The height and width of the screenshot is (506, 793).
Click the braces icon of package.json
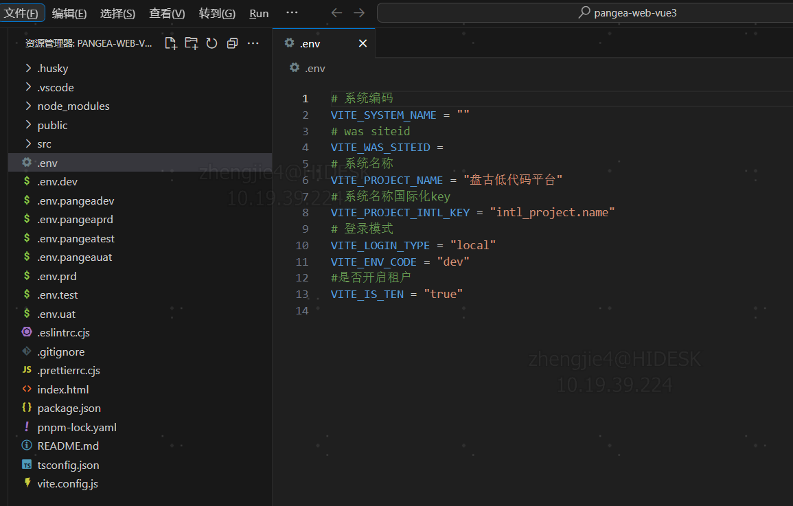27,407
